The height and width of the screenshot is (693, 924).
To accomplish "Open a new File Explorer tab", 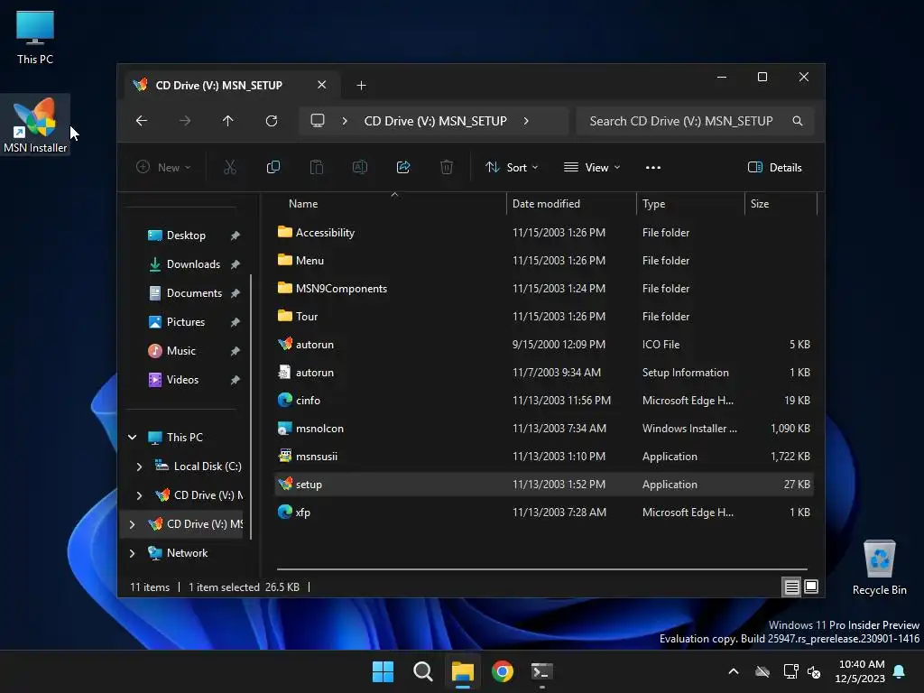I will [361, 86].
